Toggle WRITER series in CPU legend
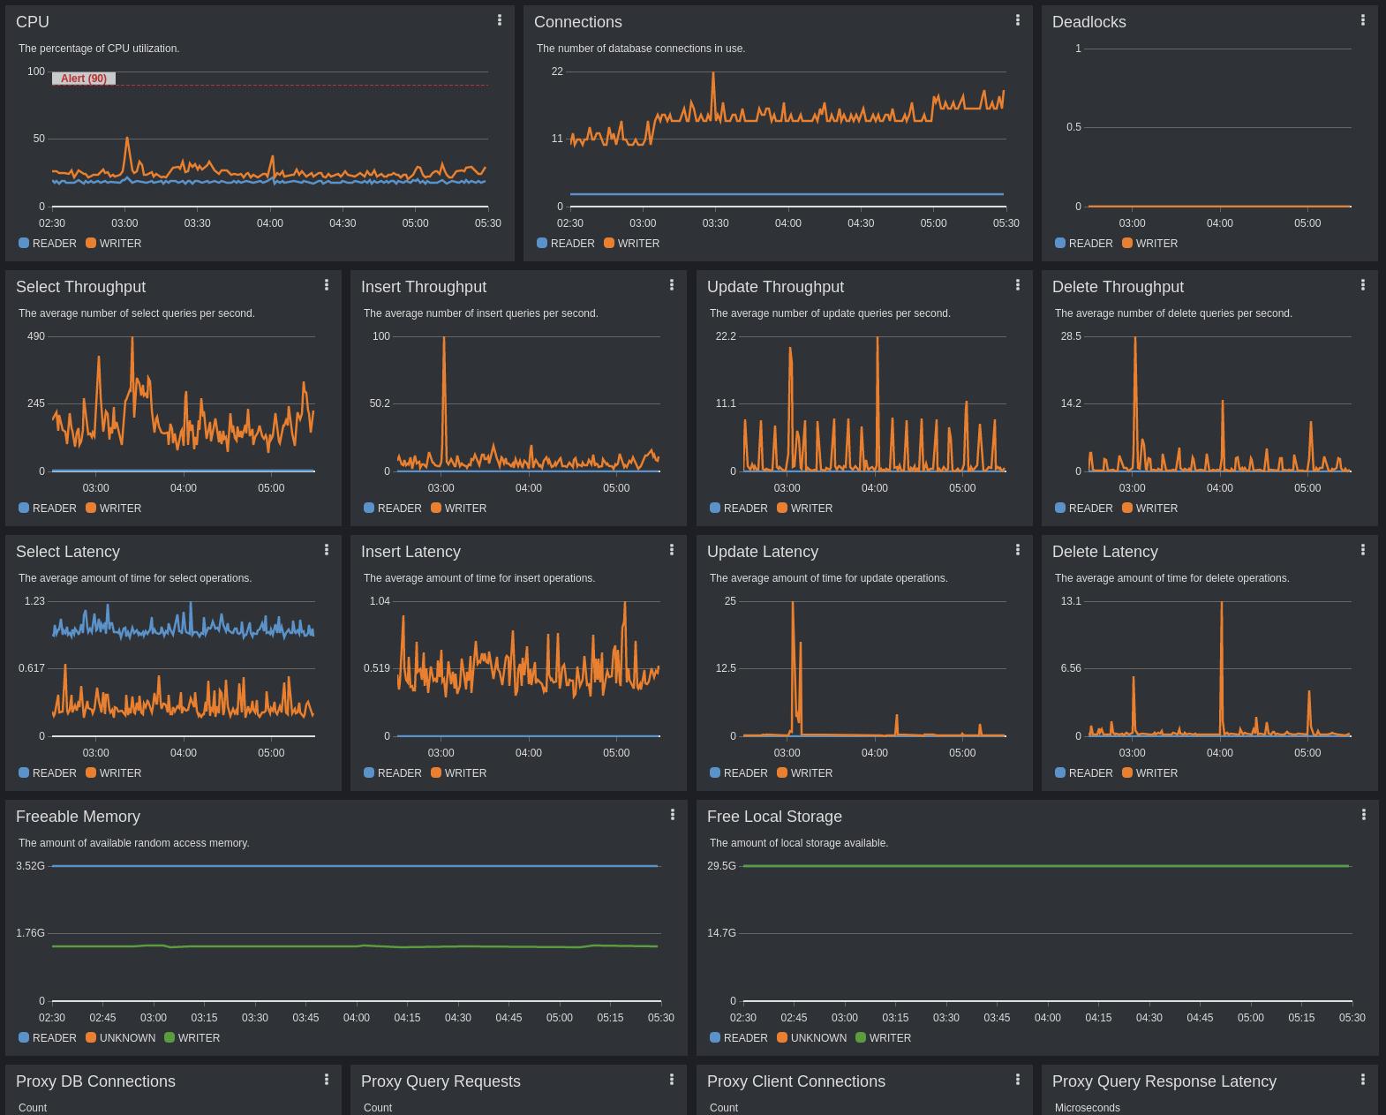Viewport: 1386px width, 1115px height. pyautogui.click(x=114, y=243)
